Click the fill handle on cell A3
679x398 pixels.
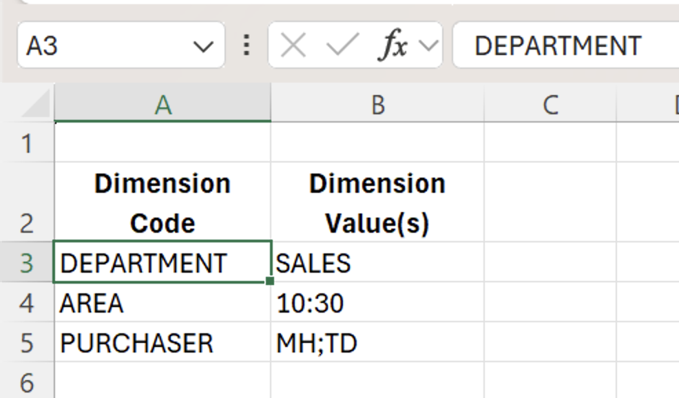click(x=270, y=281)
